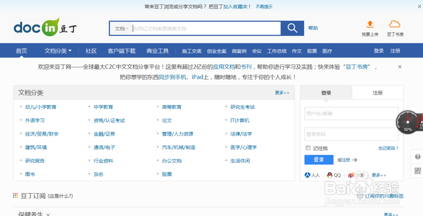The width and height of the screenshot is (423, 216).
Task: Click the 忘记密码？ link
Action: coord(388,148)
